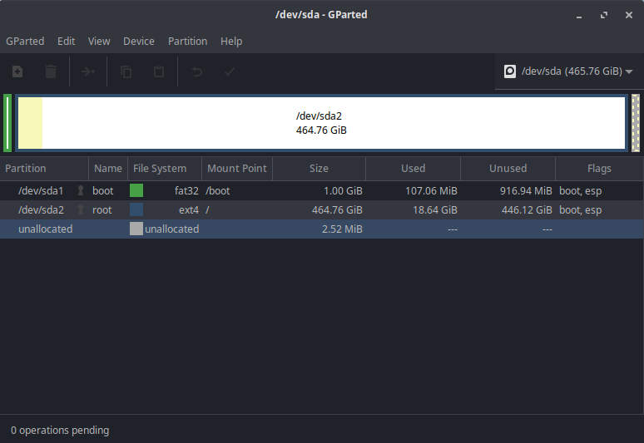Click the gray unallocated color swatch
This screenshot has width=644, height=443.
136,229
